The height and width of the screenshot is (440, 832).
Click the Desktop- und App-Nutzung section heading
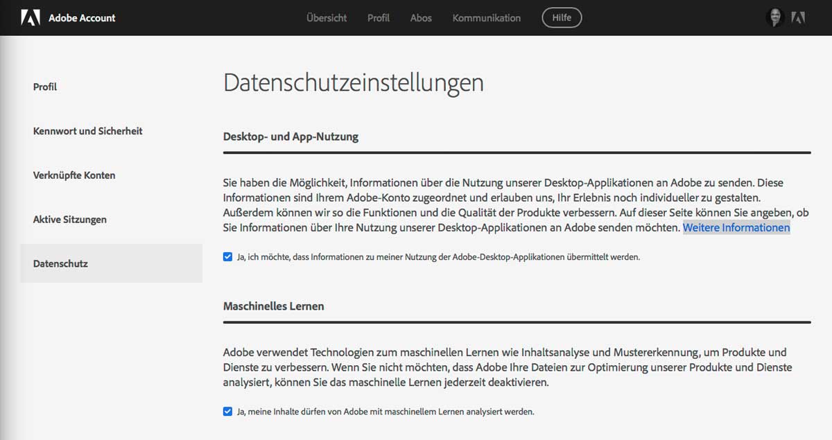(291, 137)
